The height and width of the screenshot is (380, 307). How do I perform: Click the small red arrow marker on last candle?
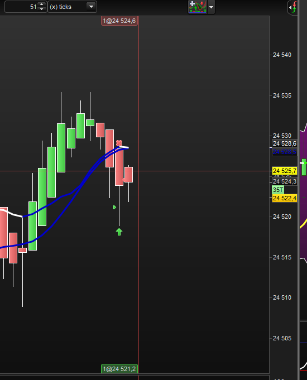click(123, 180)
